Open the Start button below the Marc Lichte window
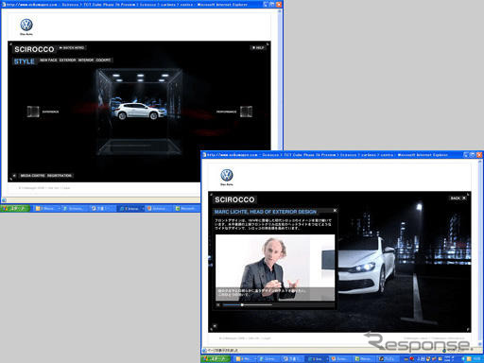Screen dimensions: 484x363 216,359
